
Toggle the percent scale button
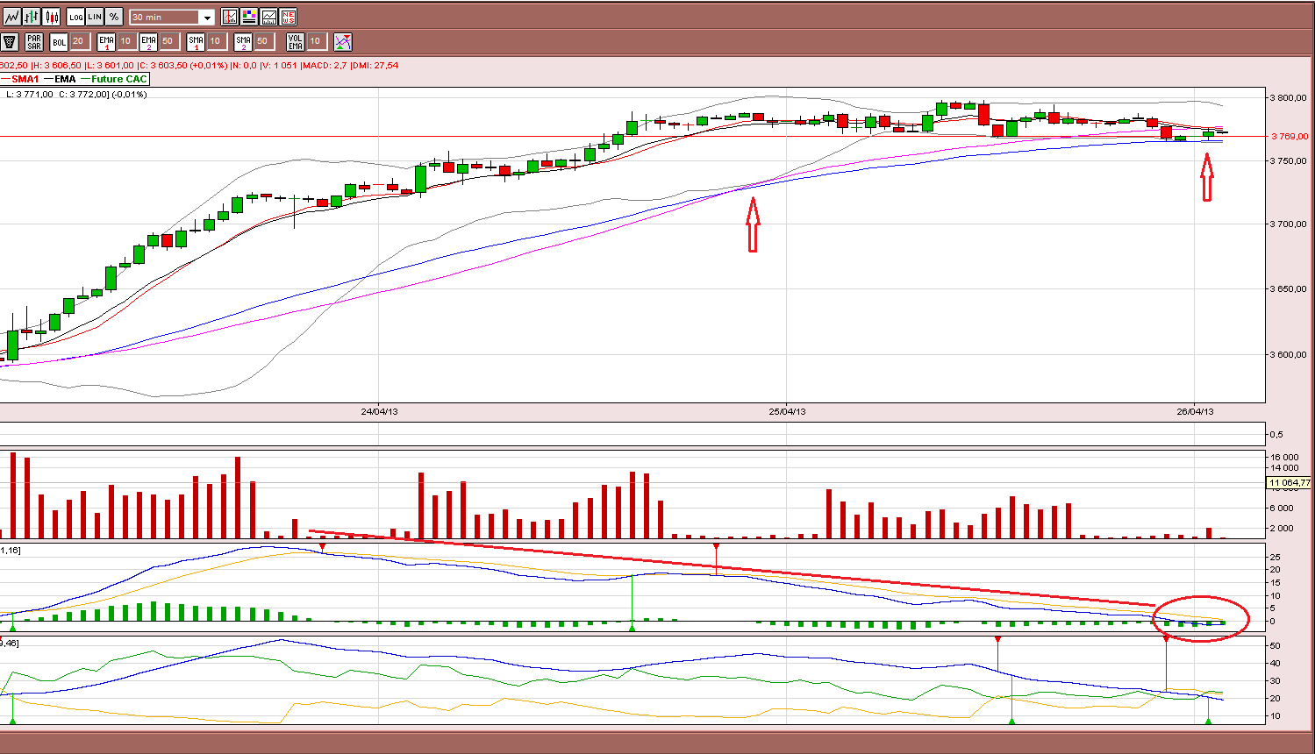[x=114, y=17]
